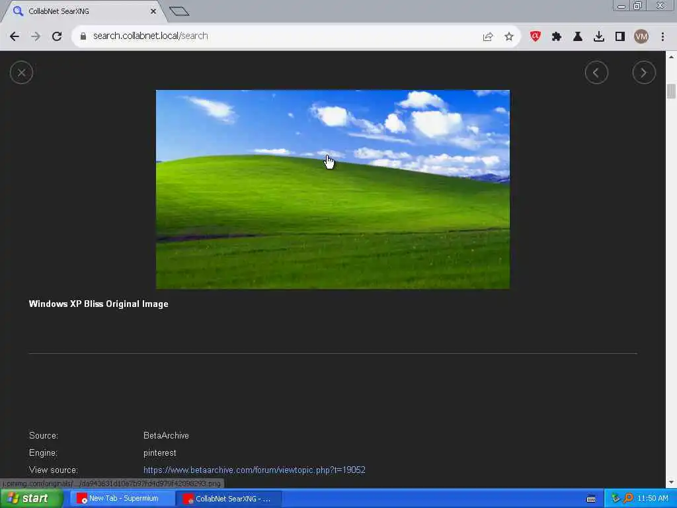Close the CollabNet SearXNG tab
This screenshot has width=677, height=508.
pos(153,11)
